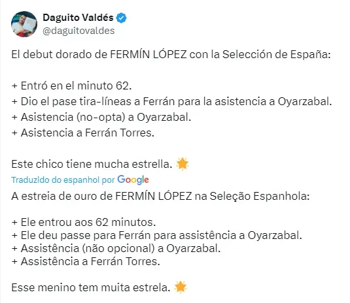This screenshot has width=350, height=303.
Task: Click star emoji after 'mucha estrella'
Action: coord(182,164)
